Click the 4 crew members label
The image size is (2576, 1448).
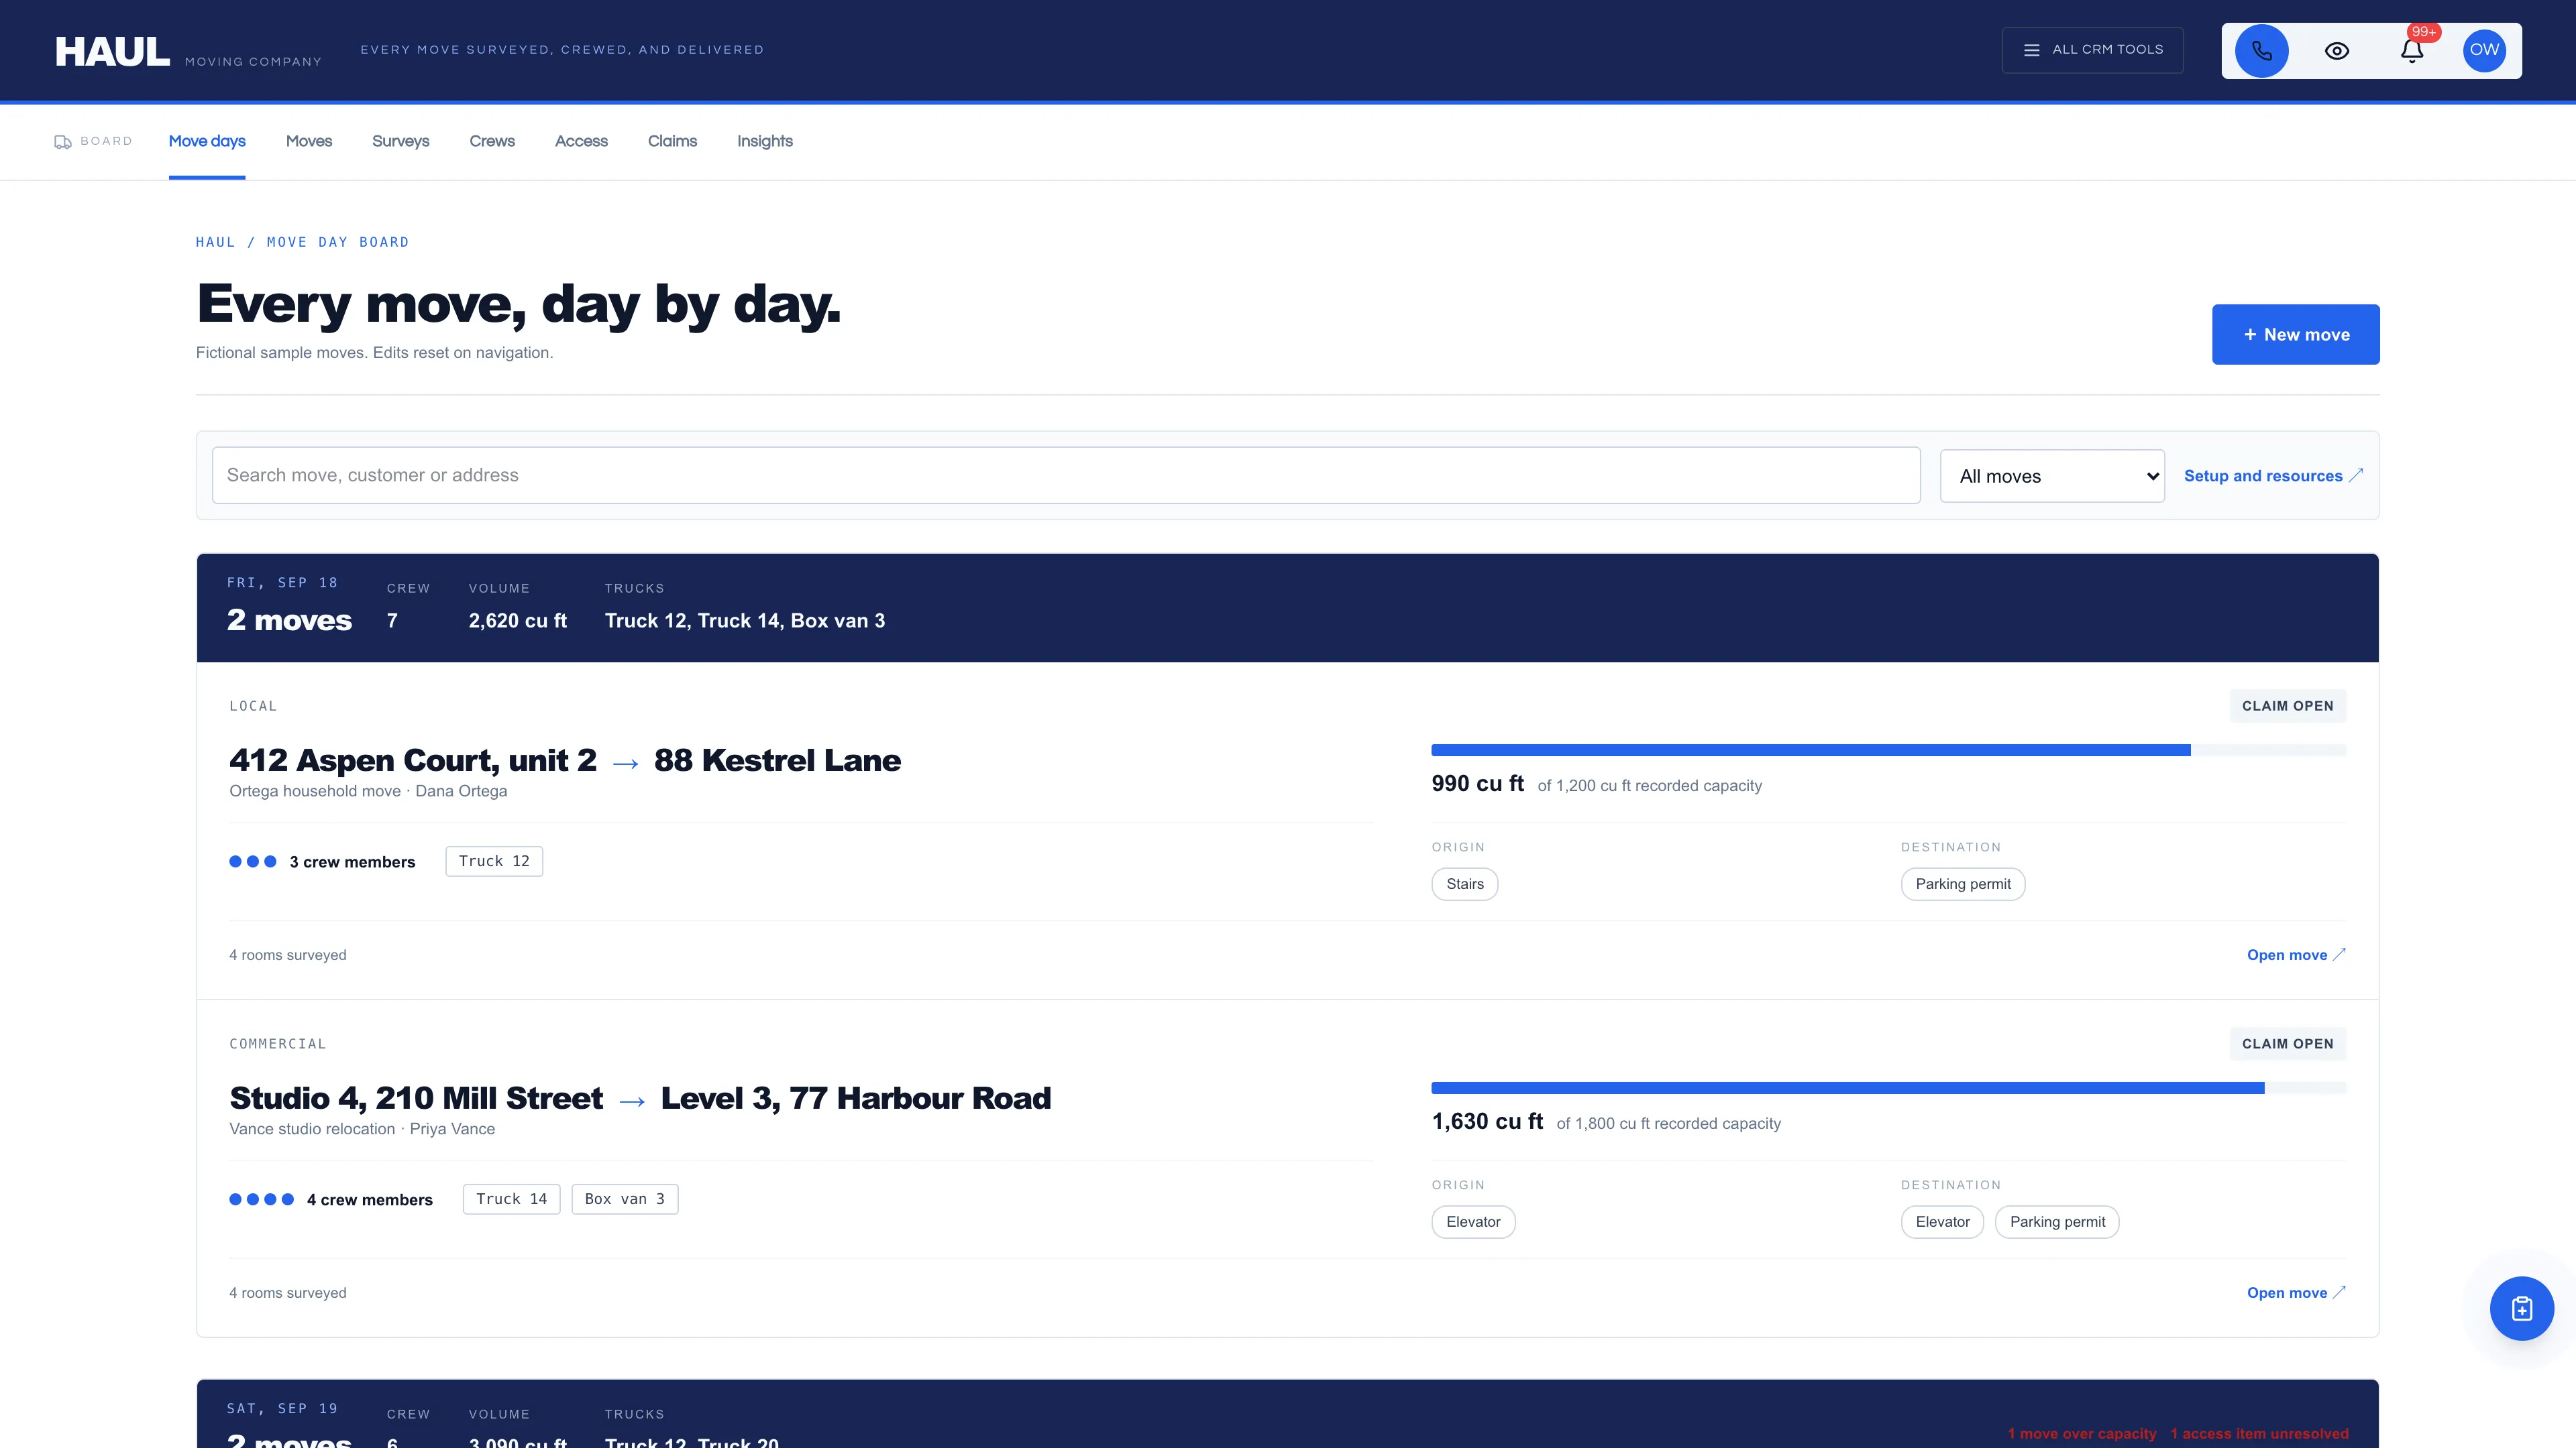[370, 1200]
